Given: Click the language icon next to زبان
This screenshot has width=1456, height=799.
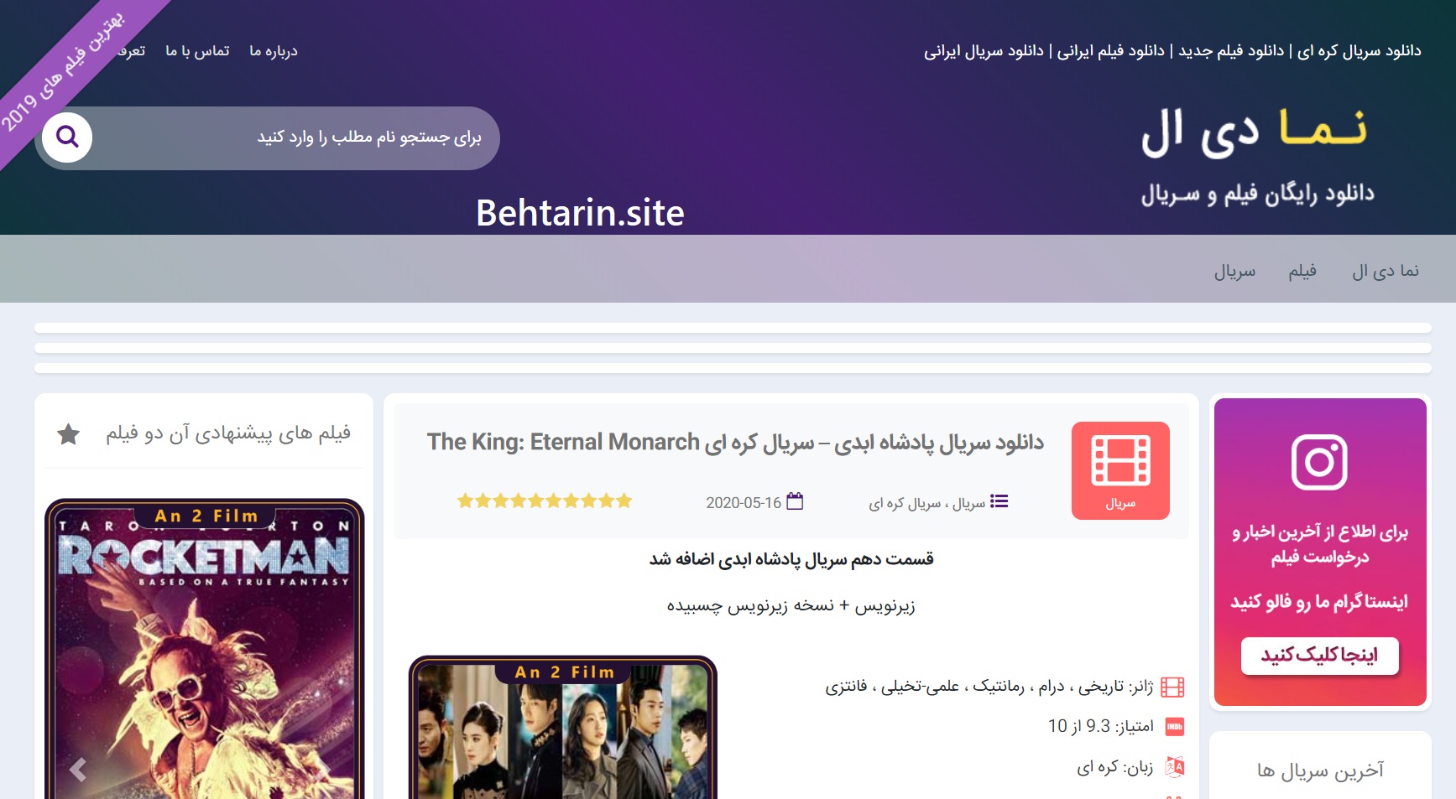Looking at the screenshot, I should (1175, 766).
